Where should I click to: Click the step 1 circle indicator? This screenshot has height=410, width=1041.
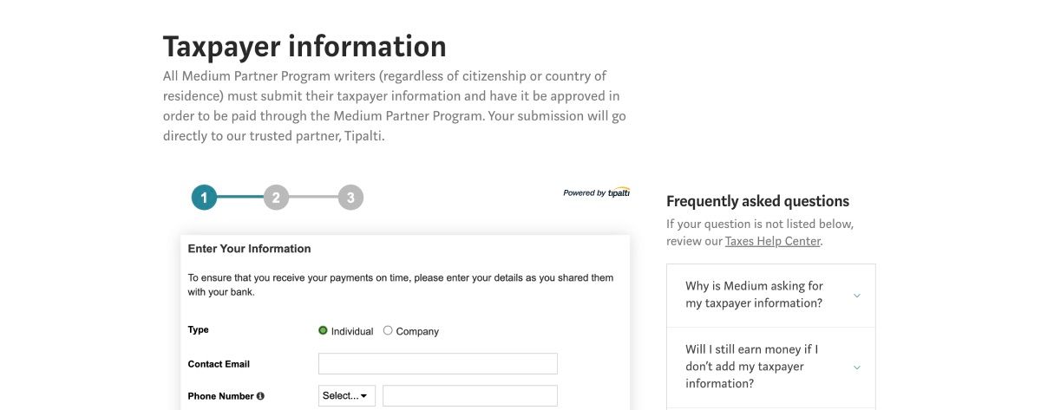(204, 198)
